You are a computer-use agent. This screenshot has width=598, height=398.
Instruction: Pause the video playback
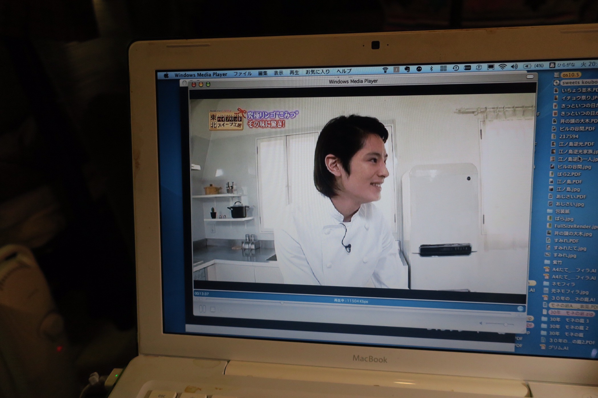[x=202, y=309]
